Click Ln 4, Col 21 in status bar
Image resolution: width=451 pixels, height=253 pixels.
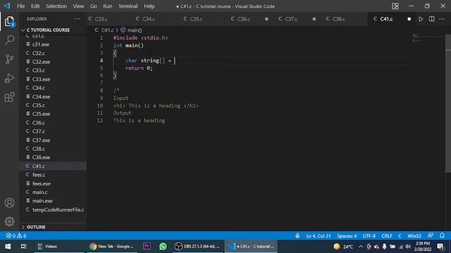[x=319, y=236]
